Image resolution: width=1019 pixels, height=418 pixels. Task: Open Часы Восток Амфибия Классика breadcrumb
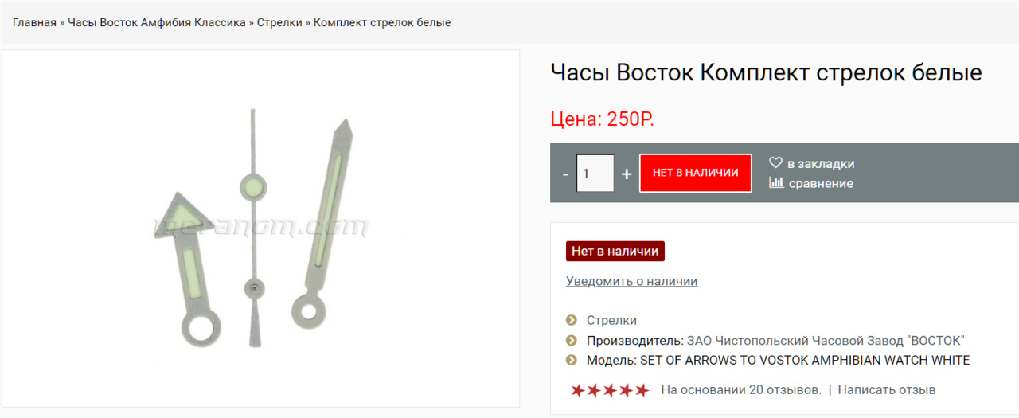(157, 22)
